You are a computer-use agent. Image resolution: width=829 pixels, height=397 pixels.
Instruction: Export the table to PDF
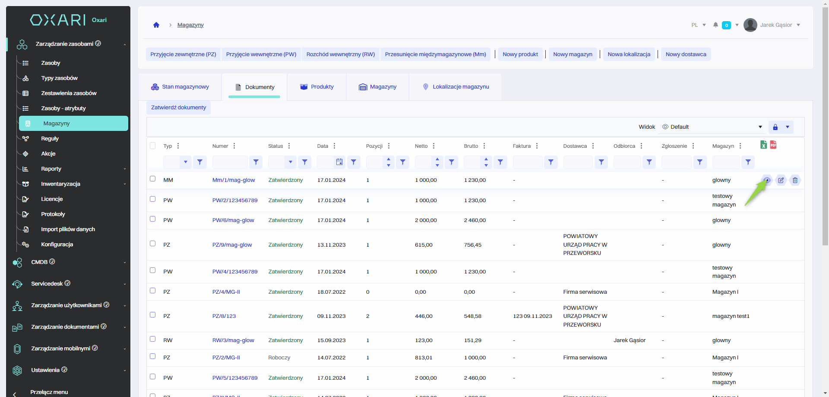point(773,145)
